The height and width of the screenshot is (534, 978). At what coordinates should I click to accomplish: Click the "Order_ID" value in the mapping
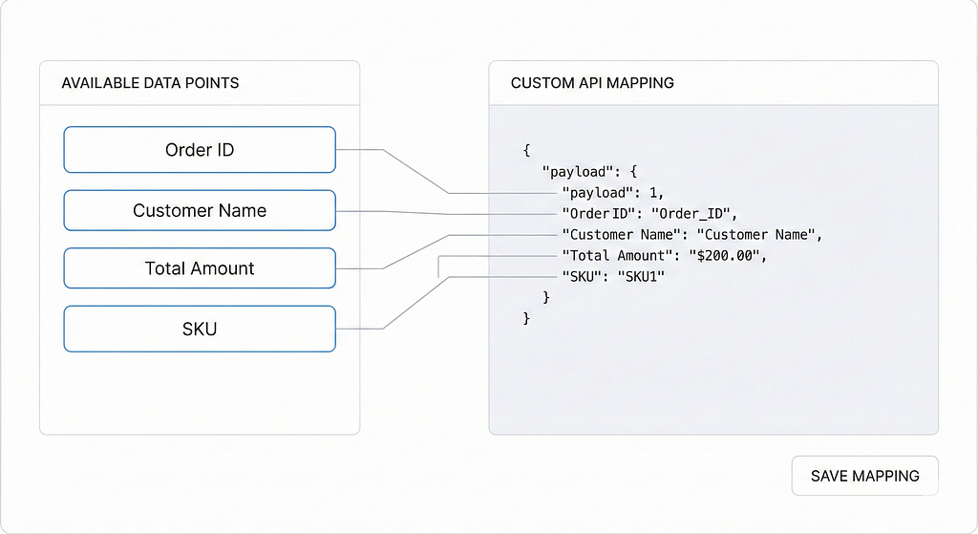click(x=692, y=213)
